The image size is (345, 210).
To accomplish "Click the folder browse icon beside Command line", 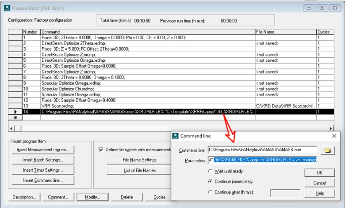I will [327, 150].
